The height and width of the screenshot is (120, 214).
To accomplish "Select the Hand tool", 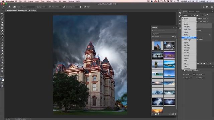I will 2,68.
